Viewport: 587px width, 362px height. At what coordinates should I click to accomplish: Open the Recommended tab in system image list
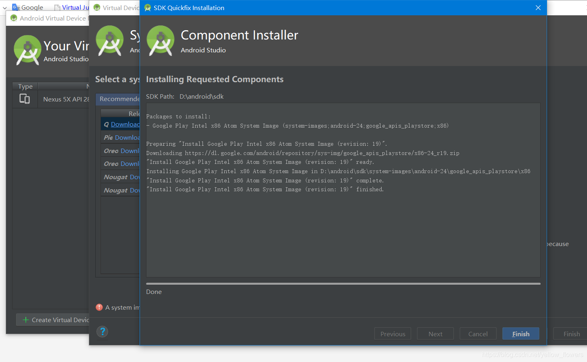click(118, 99)
